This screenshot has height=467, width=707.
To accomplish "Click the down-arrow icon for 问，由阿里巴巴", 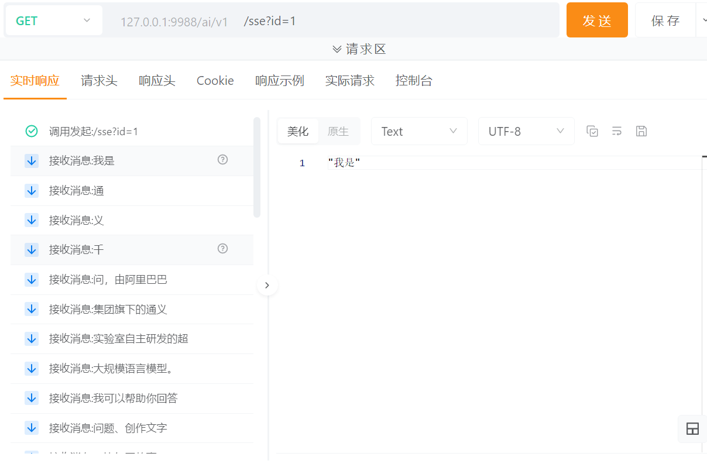I will 32,279.
